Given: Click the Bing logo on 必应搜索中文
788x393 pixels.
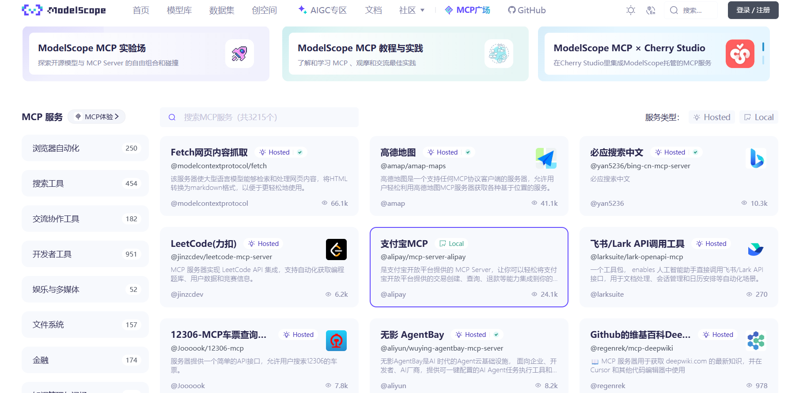Looking at the screenshot, I should (x=756, y=158).
